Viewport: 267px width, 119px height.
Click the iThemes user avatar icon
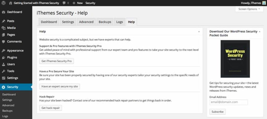(x=264, y=3)
